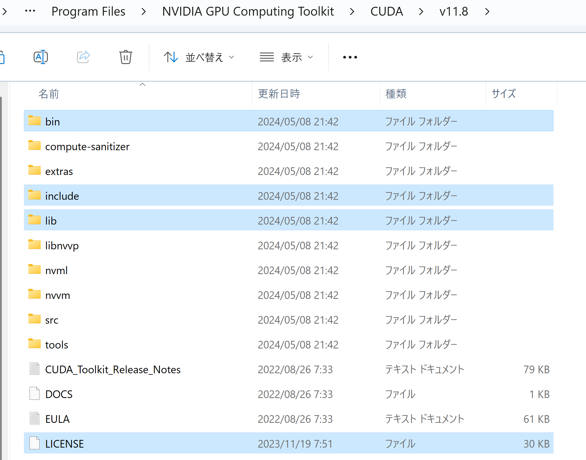Click the 2023/11/19 7:51 date of LICENSE
Screen dimensions: 586x460
click(295, 444)
